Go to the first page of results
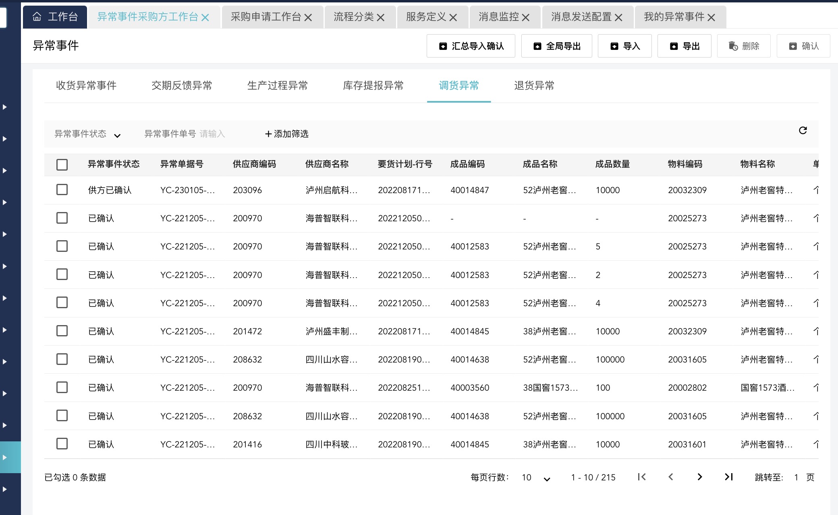Viewport: 838px width, 515px height. pyautogui.click(x=642, y=477)
